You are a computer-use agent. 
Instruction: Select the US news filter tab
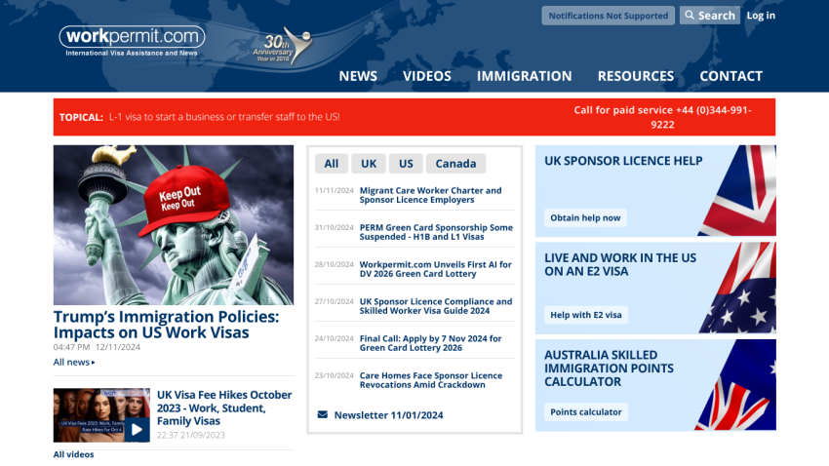tap(406, 164)
